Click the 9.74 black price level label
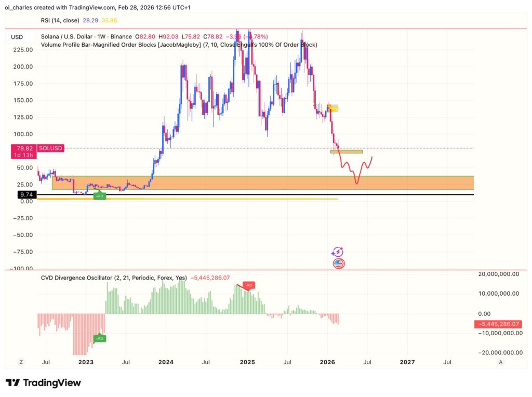 [x=26, y=194]
